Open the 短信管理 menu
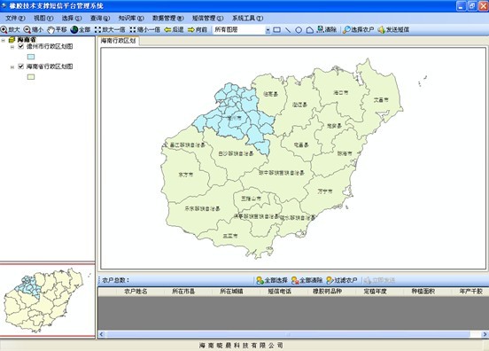This screenshot has height=351, width=489. click(x=207, y=18)
